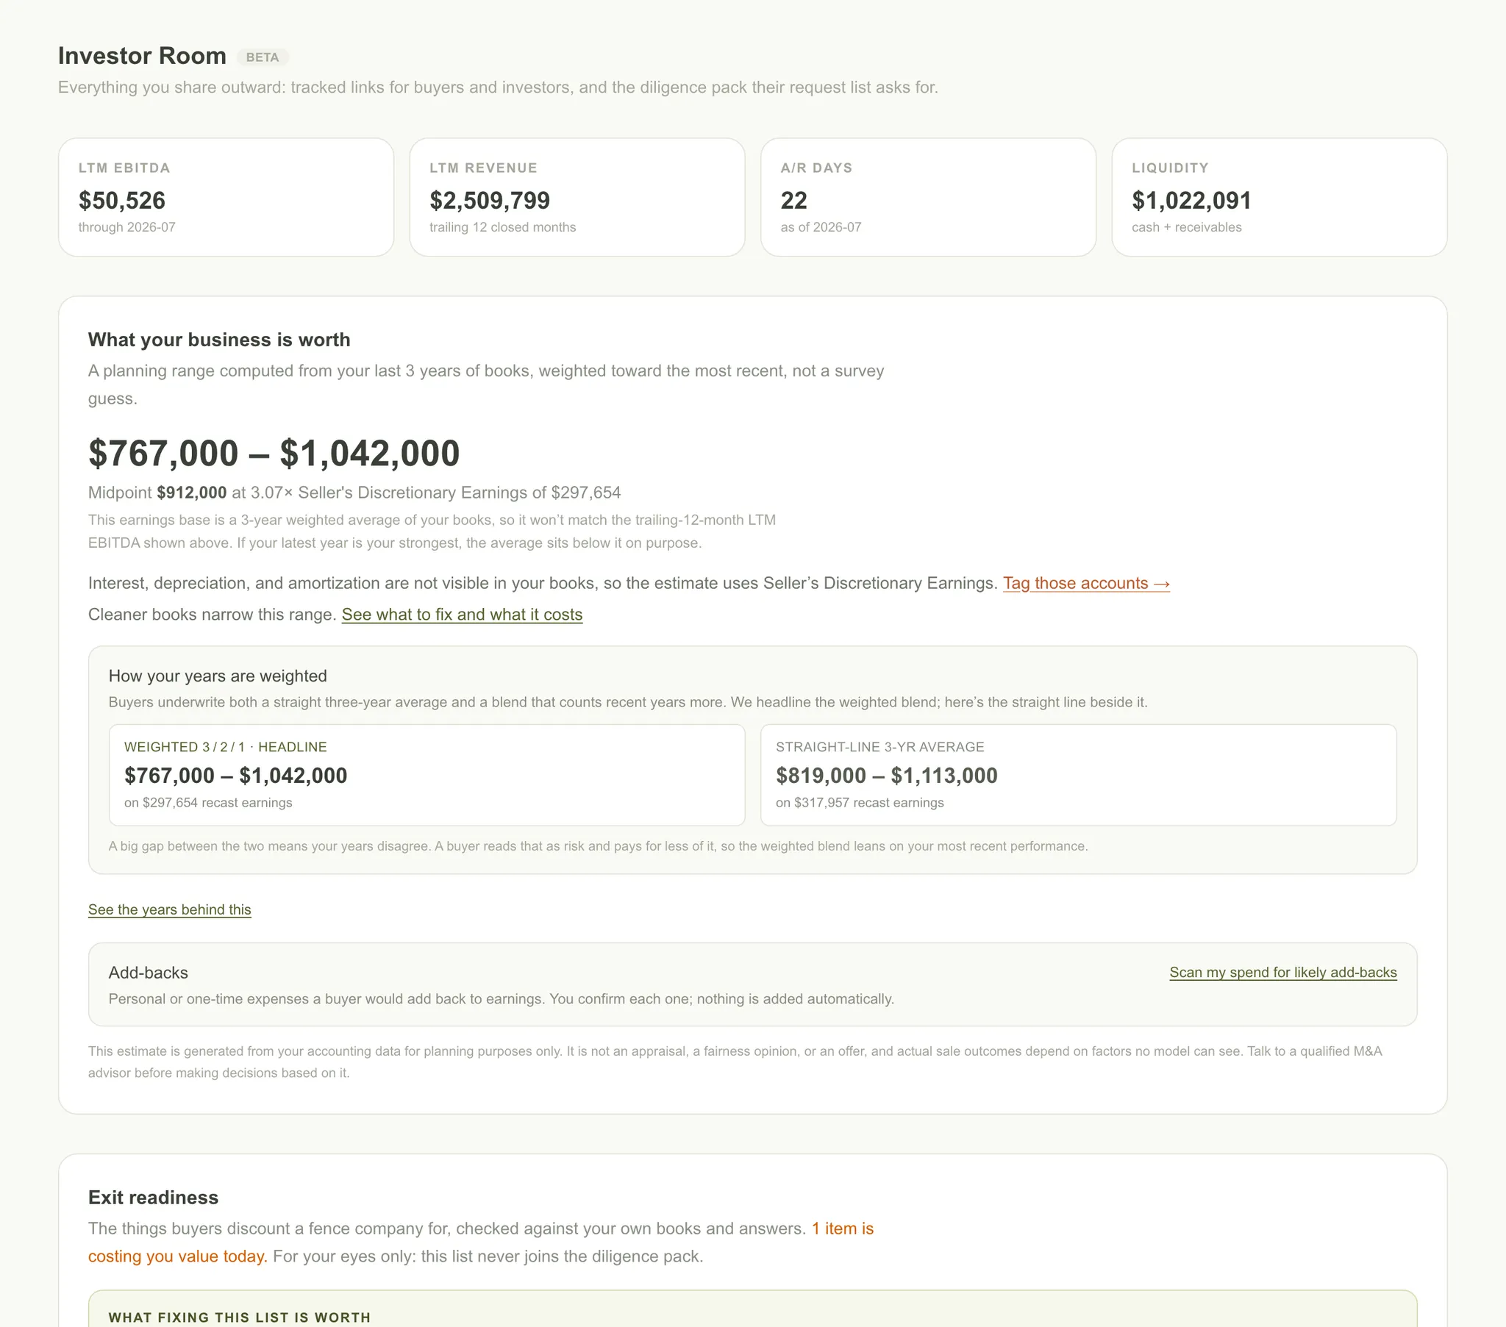The width and height of the screenshot is (1506, 1327).
Task: Click the Liquidity metric card
Action: coord(1279,198)
